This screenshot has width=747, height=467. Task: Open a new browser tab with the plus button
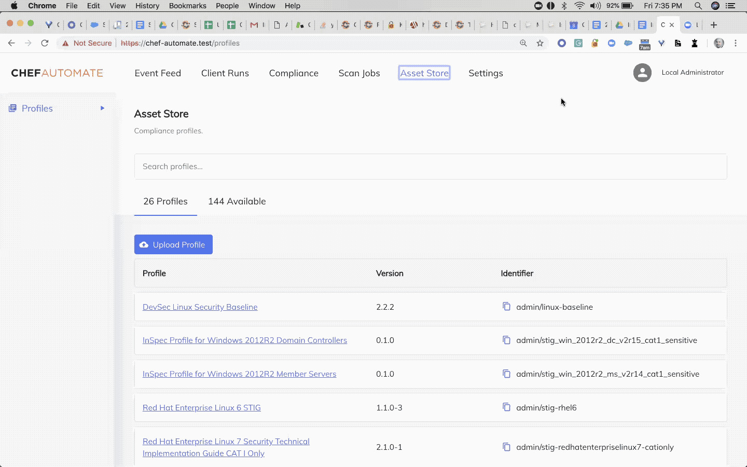click(x=714, y=24)
